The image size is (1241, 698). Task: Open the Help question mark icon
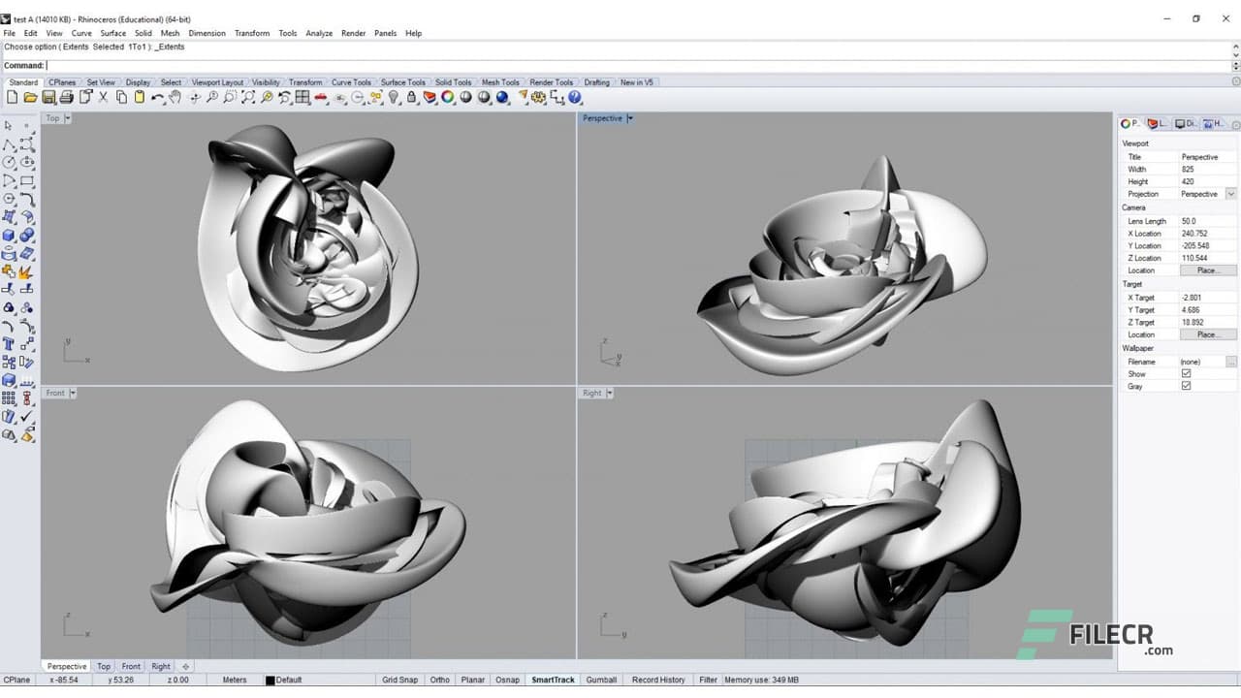coord(575,98)
